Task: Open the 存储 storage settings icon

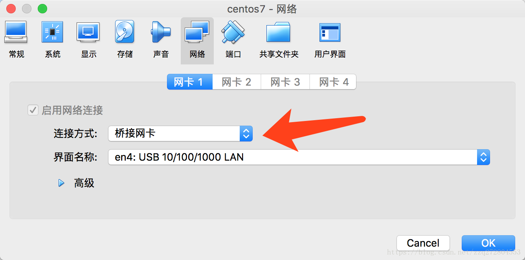Action: (x=125, y=40)
